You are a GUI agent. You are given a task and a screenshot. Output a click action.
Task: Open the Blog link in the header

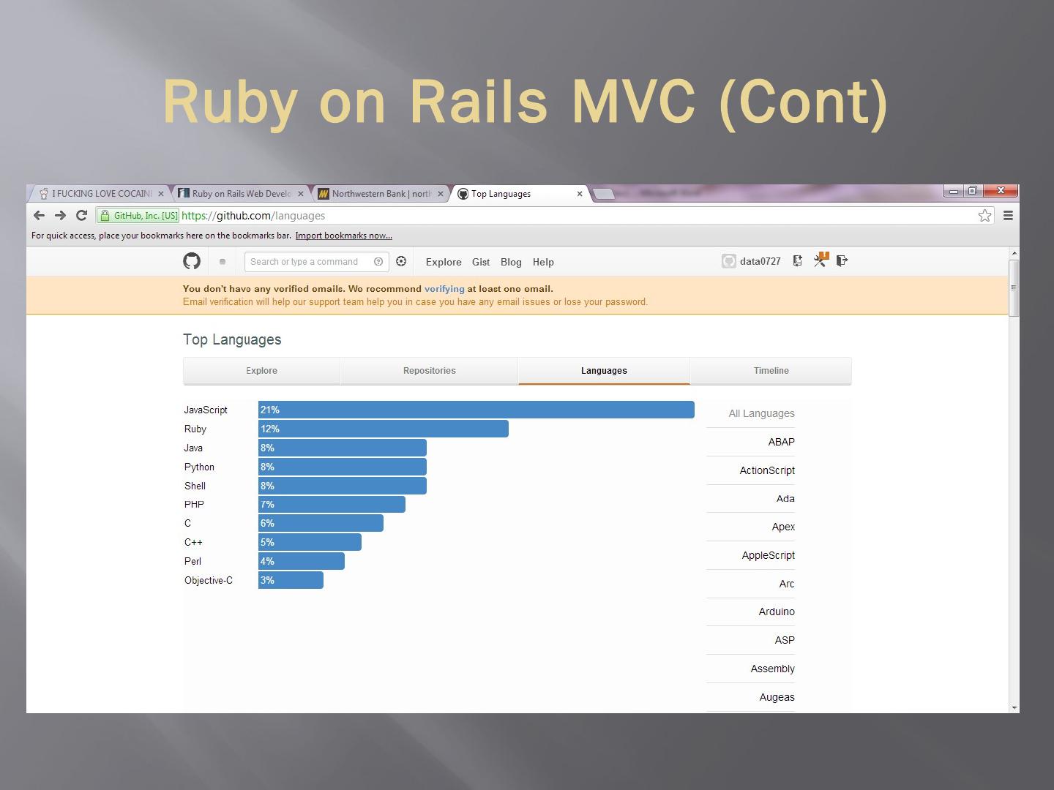click(x=511, y=262)
